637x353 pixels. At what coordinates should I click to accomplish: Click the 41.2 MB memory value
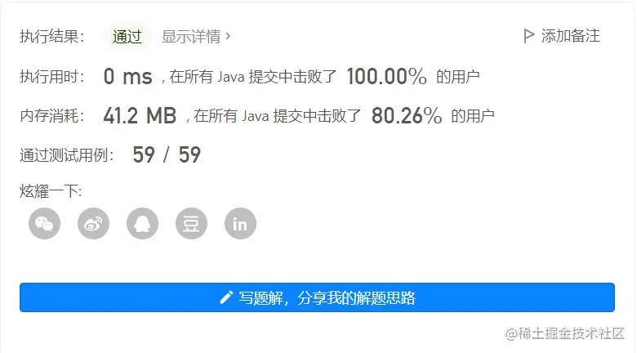pos(140,115)
